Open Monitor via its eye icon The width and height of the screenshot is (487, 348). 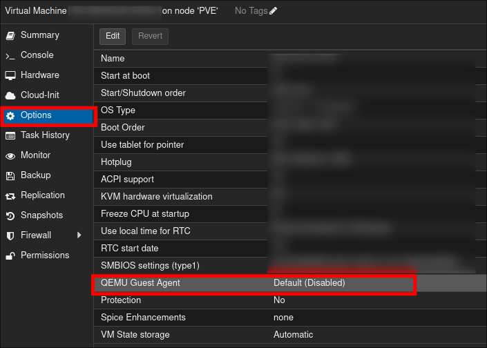[10, 155]
